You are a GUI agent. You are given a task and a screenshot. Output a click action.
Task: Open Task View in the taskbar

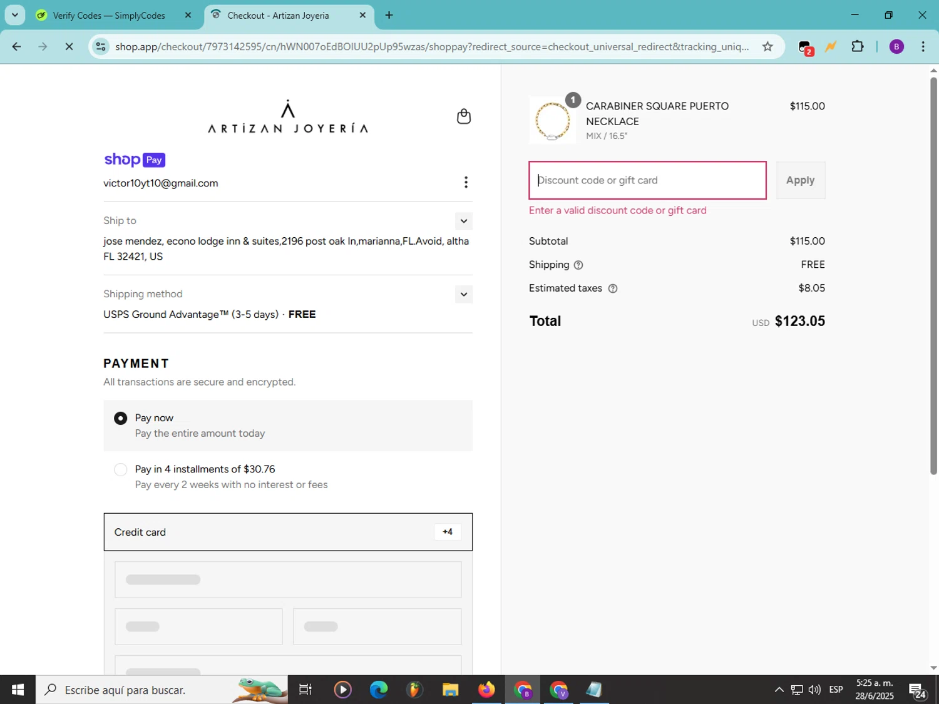305,690
